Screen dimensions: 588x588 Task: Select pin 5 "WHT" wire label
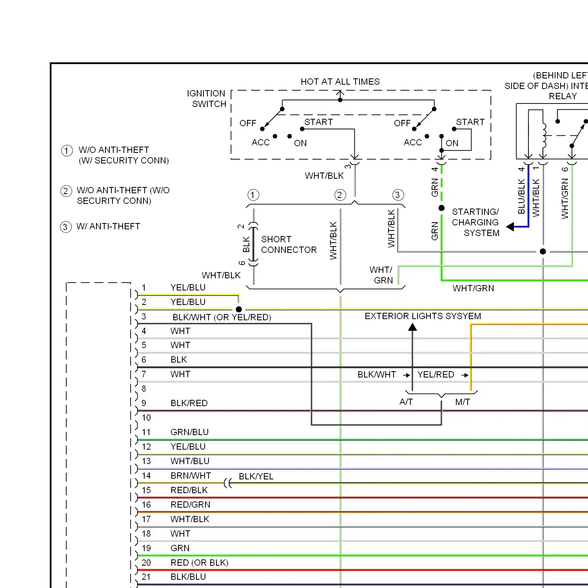coord(180,345)
